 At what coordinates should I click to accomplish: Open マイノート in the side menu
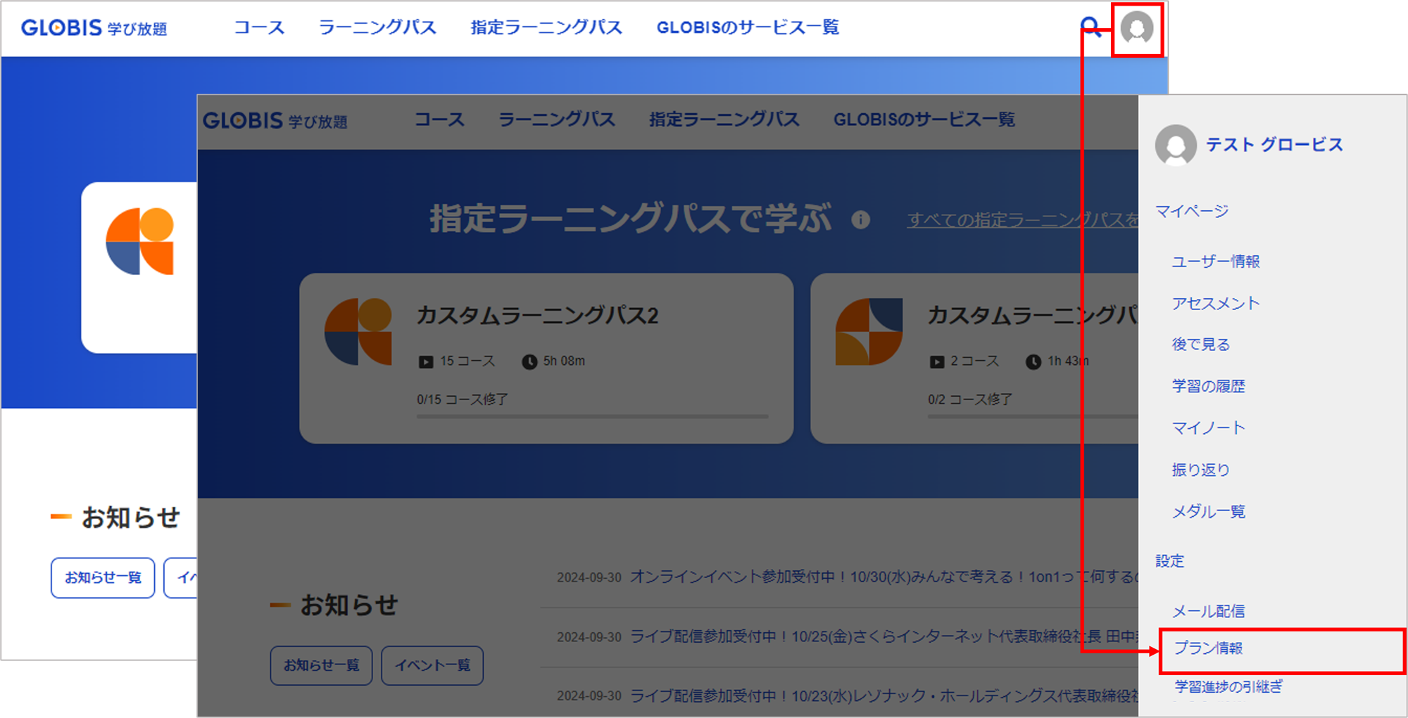[1209, 428]
